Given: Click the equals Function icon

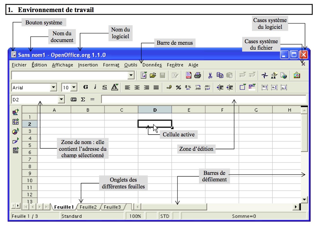Looking at the screenshot, I should [93, 99].
